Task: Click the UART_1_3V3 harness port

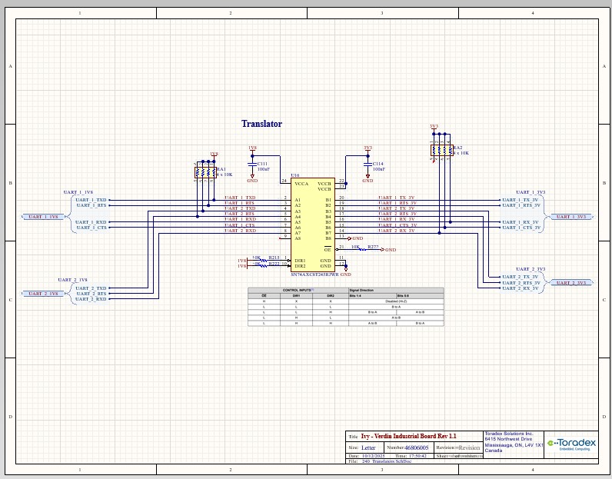Action: 570,217
